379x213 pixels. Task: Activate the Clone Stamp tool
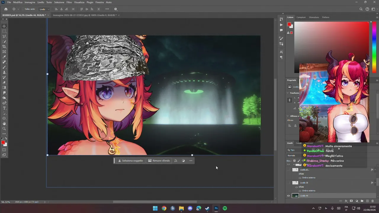tap(4, 72)
